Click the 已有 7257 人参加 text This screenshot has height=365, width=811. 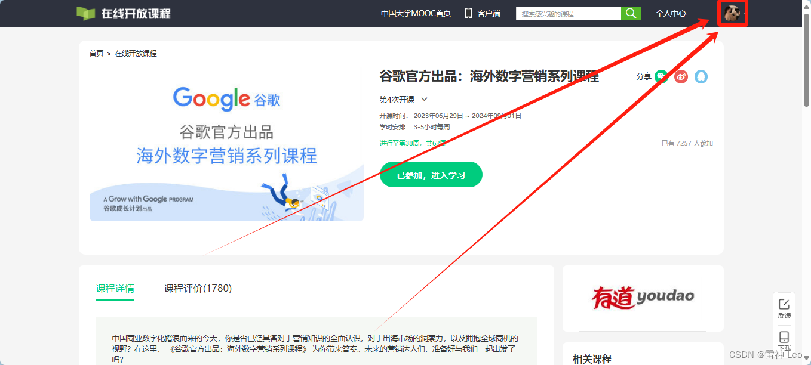pos(687,144)
